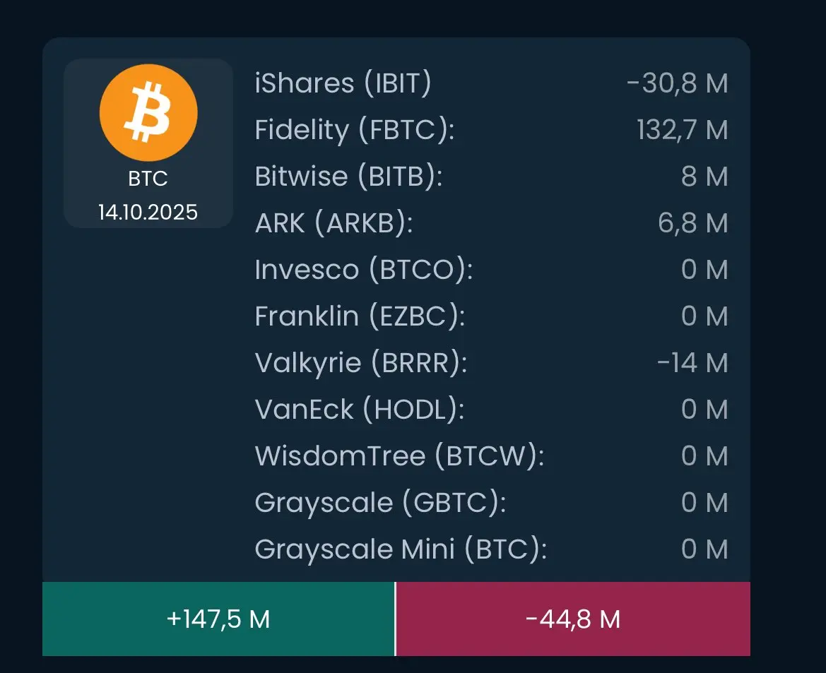The image size is (826, 673).
Task: Click the VanEck (HODL) fund name
Action: pos(359,410)
